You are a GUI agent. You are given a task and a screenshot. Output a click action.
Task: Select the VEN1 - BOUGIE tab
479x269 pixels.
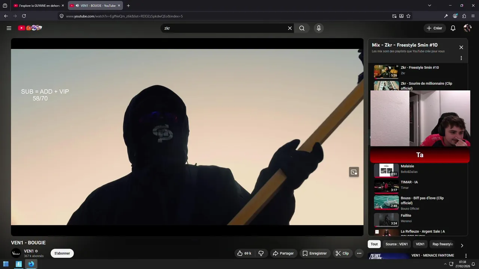click(x=95, y=6)
